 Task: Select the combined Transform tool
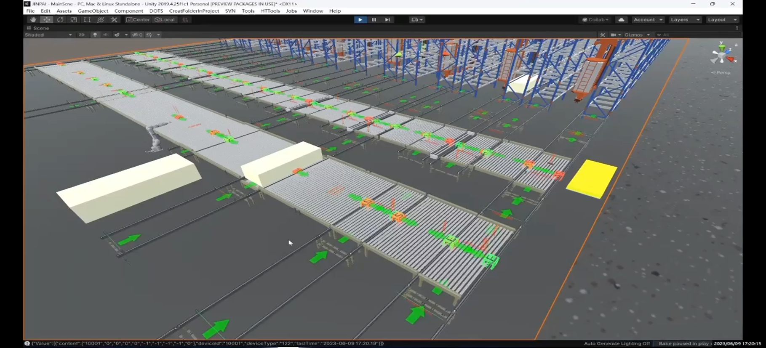(x=101, y=20)
